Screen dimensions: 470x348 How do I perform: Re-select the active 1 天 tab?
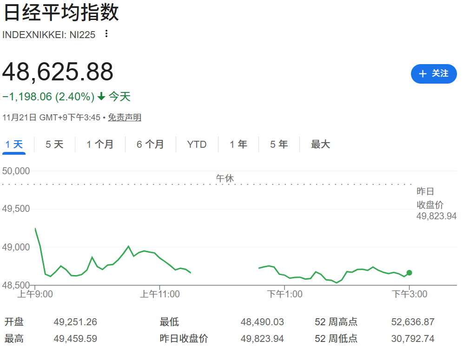pos(14,144)
